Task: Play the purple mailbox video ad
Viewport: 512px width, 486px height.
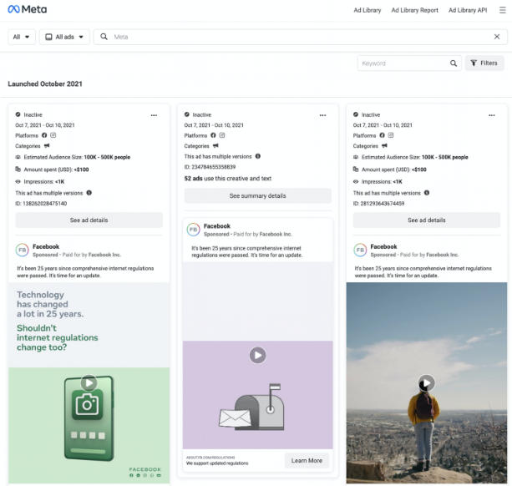Action: tap(257, 355)
